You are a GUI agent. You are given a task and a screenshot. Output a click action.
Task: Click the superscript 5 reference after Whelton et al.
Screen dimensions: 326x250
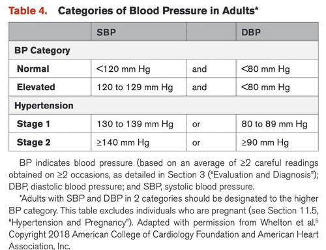point(317,221)
